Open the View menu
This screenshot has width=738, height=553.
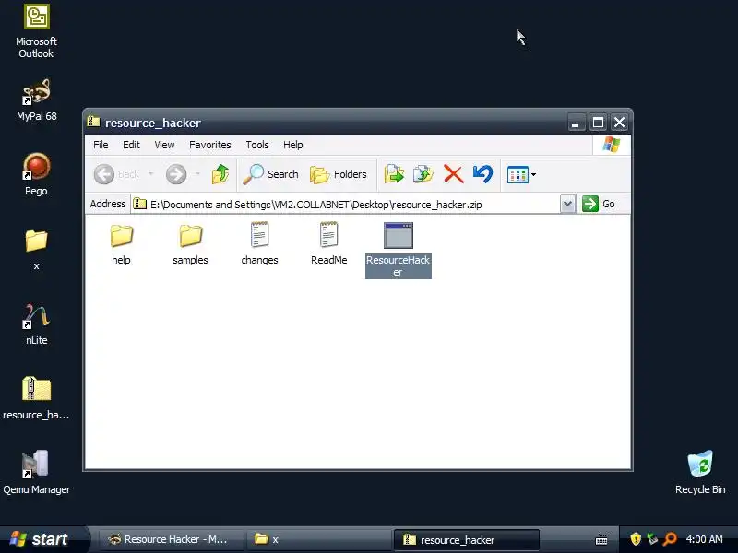point(164,145)
